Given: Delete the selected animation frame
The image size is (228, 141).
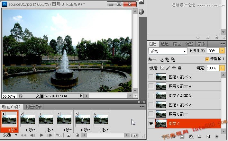Looking at the screenshot, I should [x=77, y=136].
